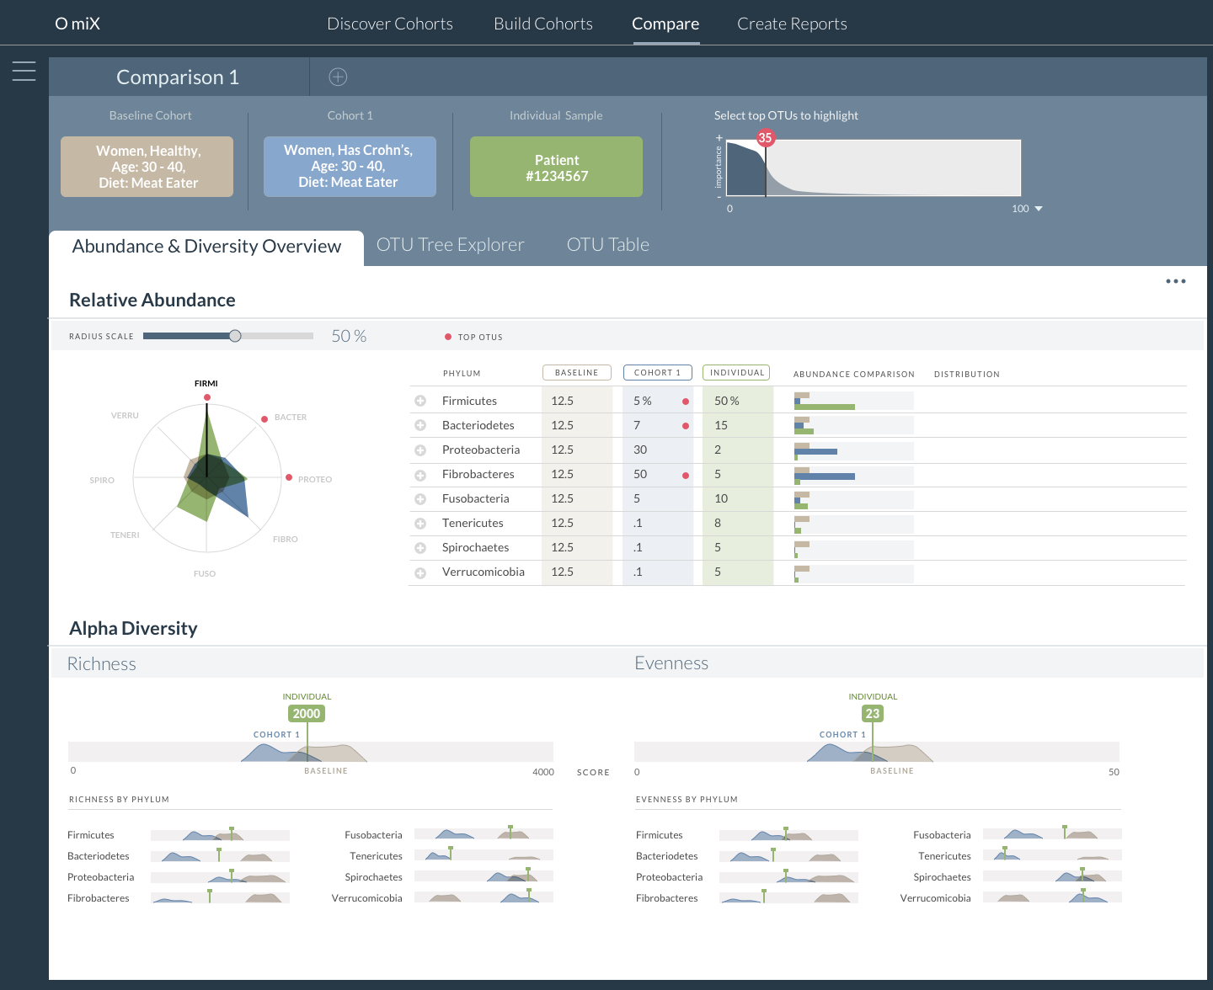Open the dropdown arrow next to 100
Image resolution: width=1213 pixels, height=990 pixels.
click(1038, 209)
